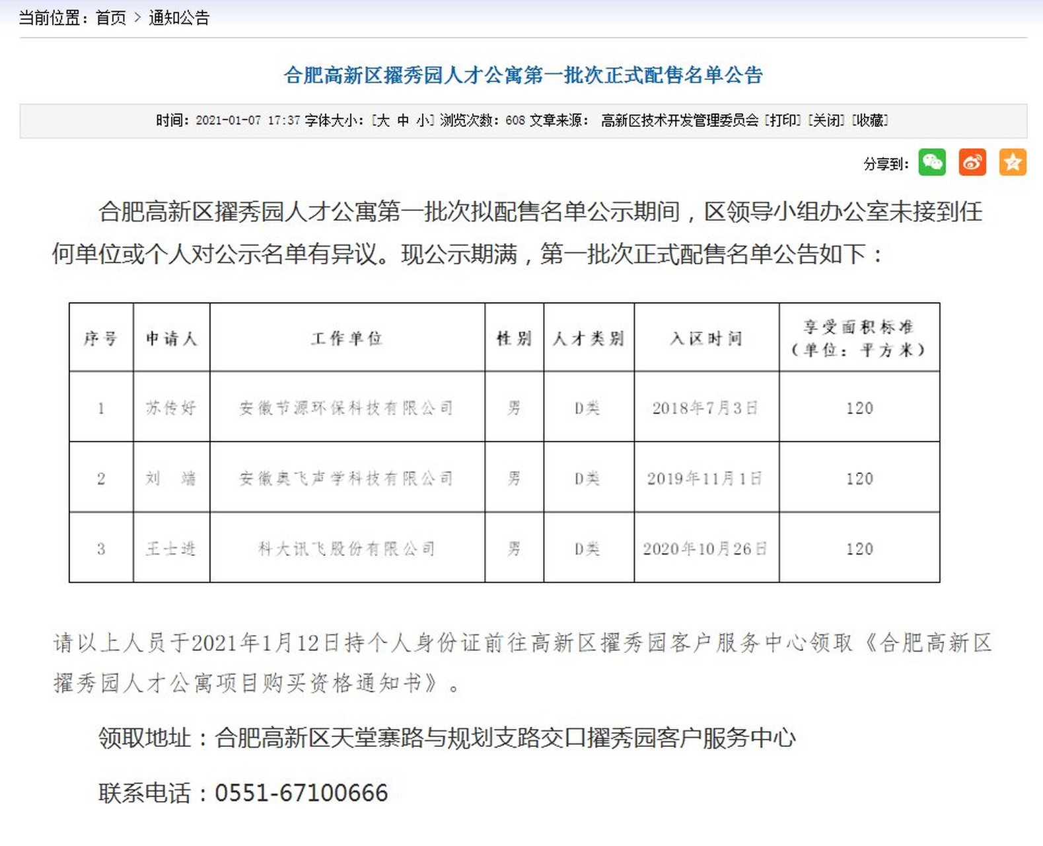Select phone number 0551-67100666
The height and width of the screenshot is (846, 1043).
[301, 792]
